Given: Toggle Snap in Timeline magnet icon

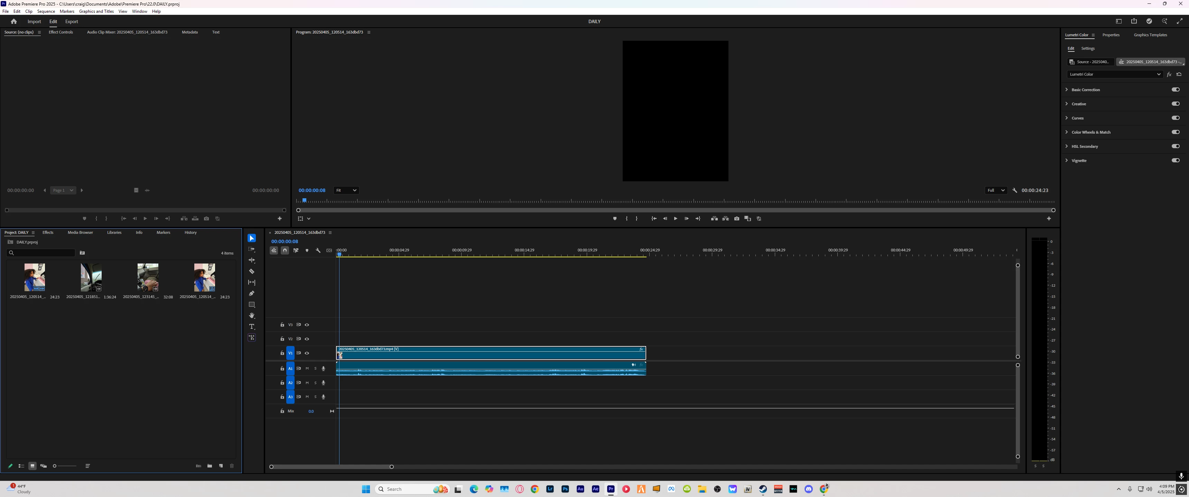Looking at the screenshot, I should (x=285, y=250).
